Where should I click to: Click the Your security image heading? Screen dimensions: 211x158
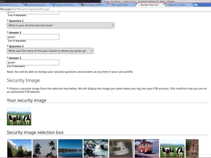26,100
